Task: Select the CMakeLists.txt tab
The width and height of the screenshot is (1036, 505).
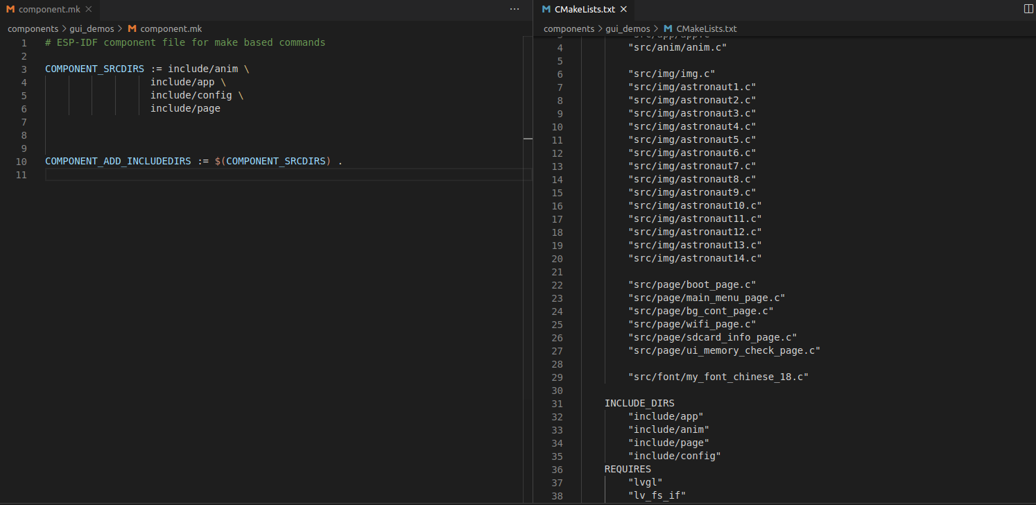Action: click(x=584, y=9)
